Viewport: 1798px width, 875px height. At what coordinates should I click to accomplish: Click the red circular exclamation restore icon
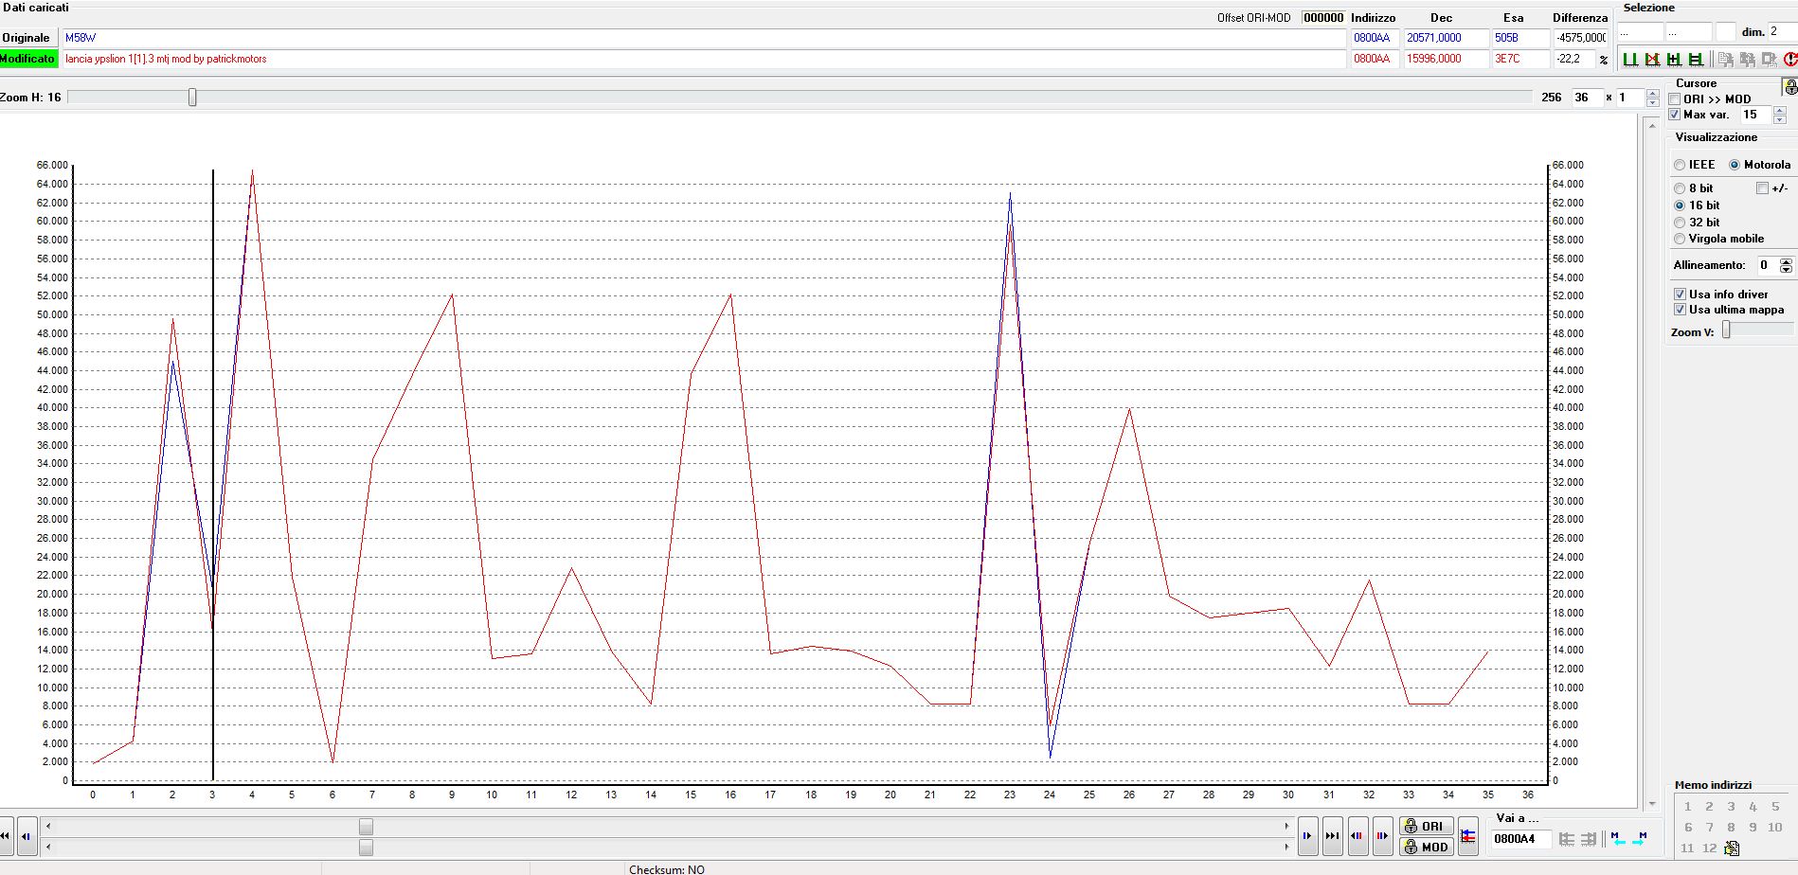(1789, 59)
